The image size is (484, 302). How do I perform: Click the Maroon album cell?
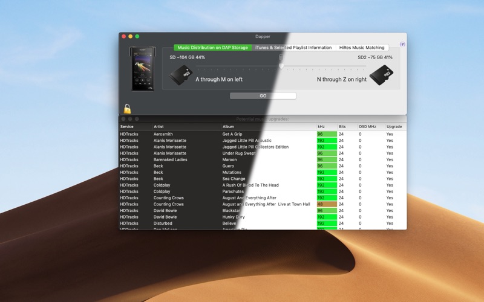230,159
